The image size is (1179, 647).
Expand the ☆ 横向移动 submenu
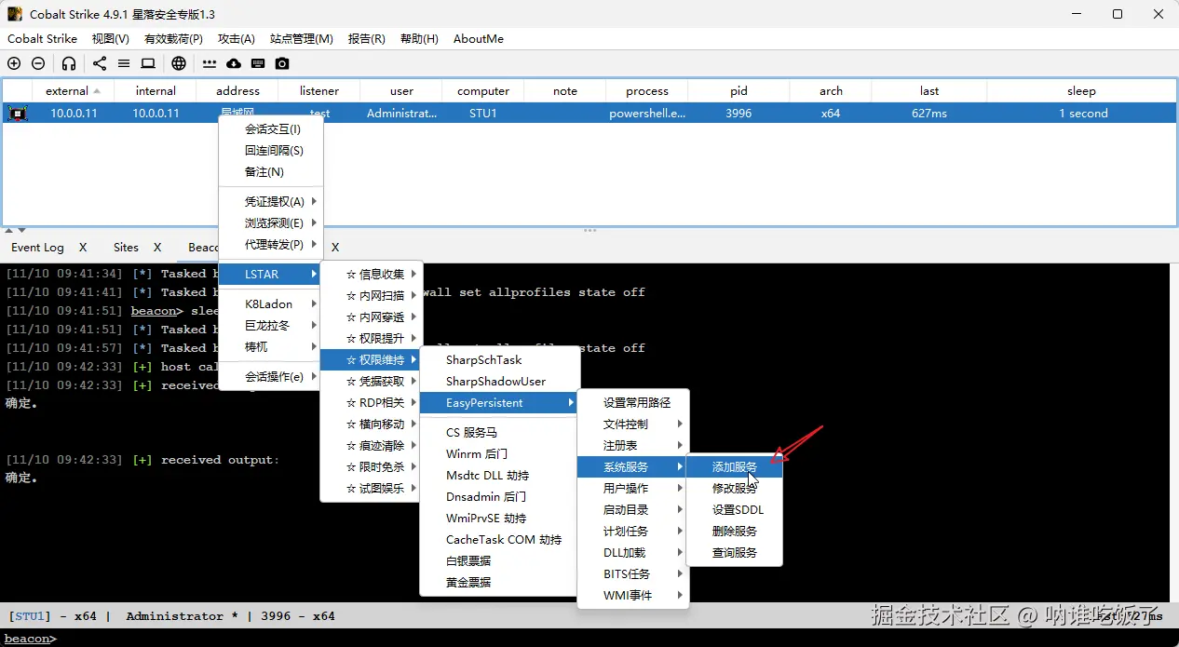coord(372,425)
